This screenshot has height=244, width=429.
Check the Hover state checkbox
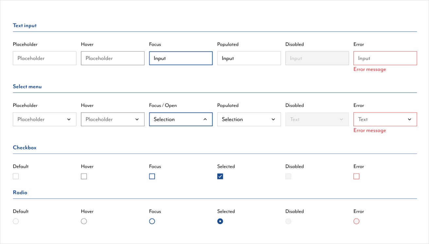(84, 176)
